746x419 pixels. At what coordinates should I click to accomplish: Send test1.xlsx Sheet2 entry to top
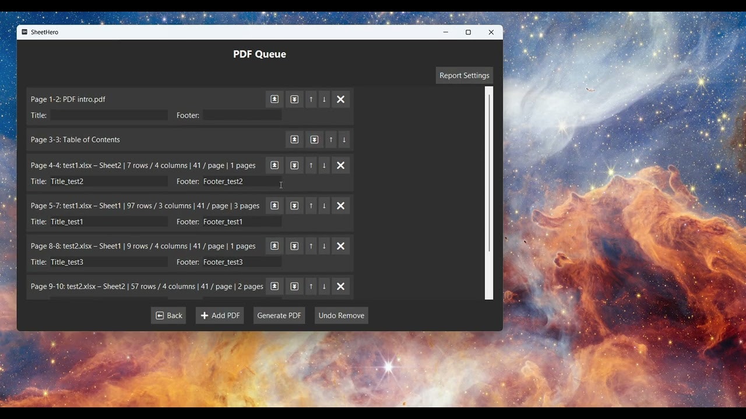pos(275,165)
